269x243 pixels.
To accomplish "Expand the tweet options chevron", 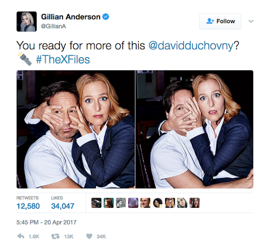I will [x=251, y=21].
